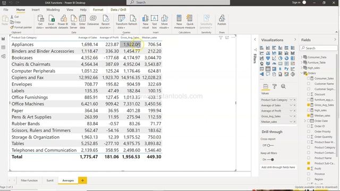The height and width of the screenshot is (191, 340).
Task: Switch to Report view in left sidebar
Action: [x=3, y=39]
